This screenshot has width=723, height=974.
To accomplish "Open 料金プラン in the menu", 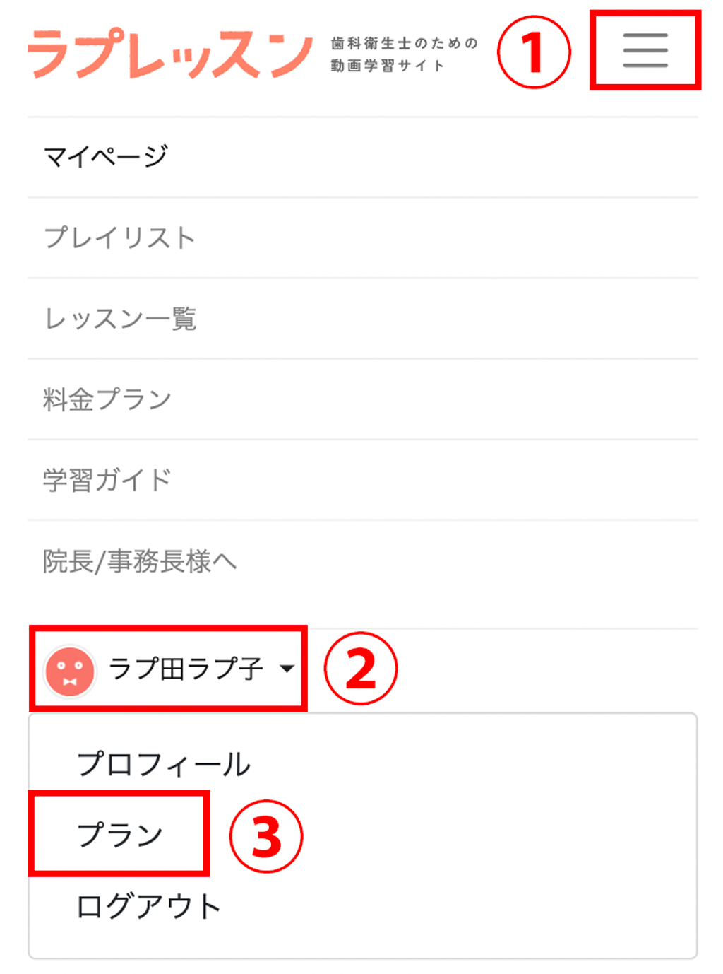I will (107, 399).
